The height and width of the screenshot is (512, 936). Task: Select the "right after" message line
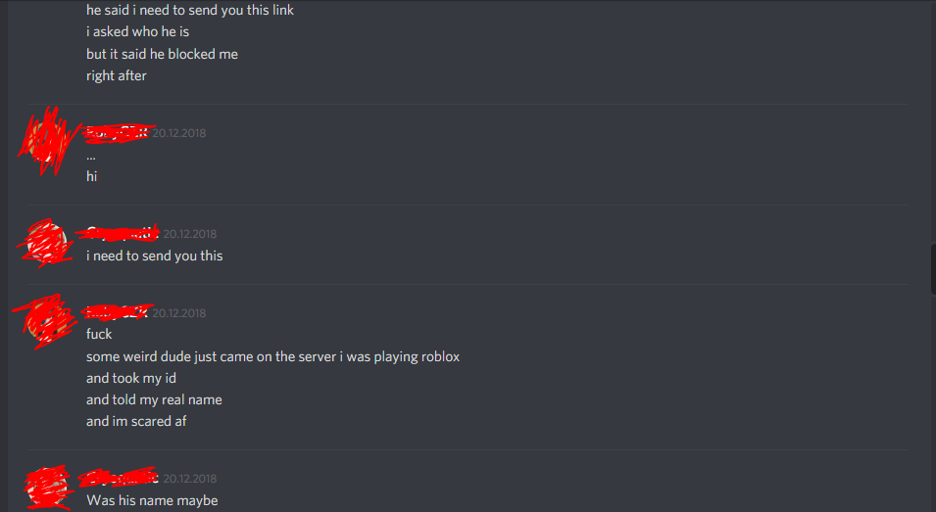click(x=117, y=75)
